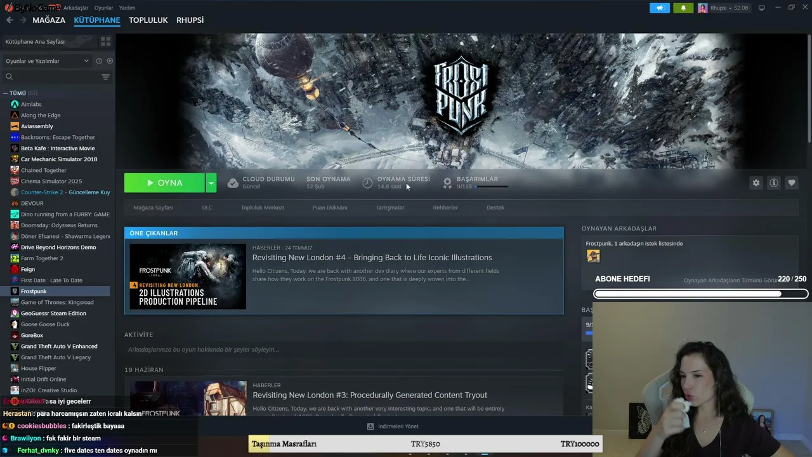Open Frostpunk game settings gear
The height and width of the screenshot is (457, 812).
756,183
